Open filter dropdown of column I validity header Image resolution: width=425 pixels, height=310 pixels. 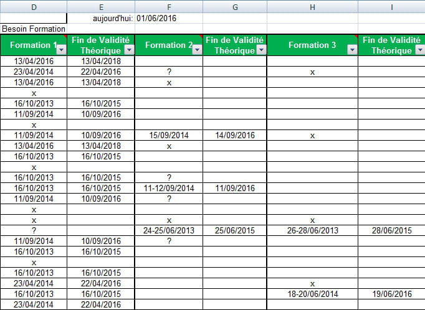pyautogui.click(x=421, y=50)
